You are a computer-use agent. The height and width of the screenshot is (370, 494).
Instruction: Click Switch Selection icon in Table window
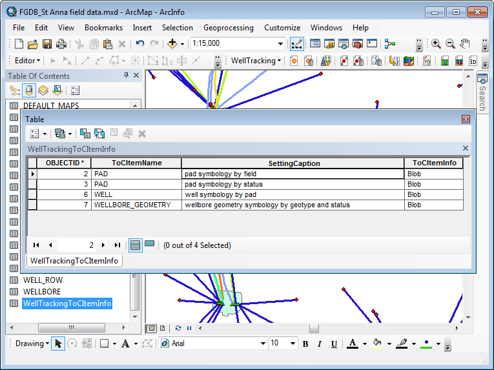pyautogui.click(x=99, y=134)
